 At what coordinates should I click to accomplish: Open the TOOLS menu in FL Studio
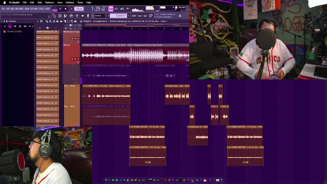click(x=42, y=9)
